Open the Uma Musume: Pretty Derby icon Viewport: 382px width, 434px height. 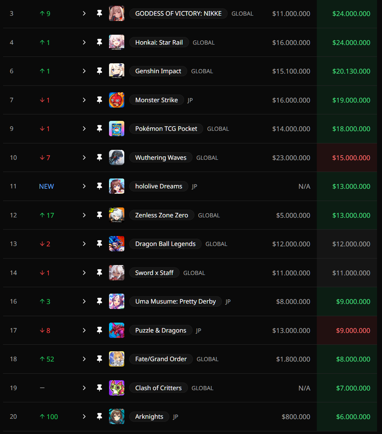[117, 301]
